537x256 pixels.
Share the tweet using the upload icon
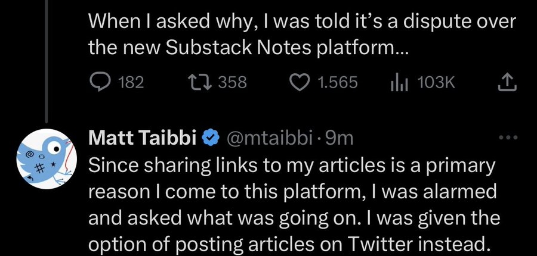pyautogui.click(x=507, y=83)
